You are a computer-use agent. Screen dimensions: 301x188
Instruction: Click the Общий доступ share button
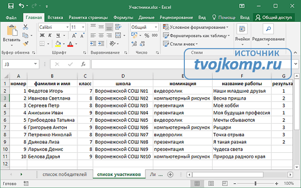(274, 18)
